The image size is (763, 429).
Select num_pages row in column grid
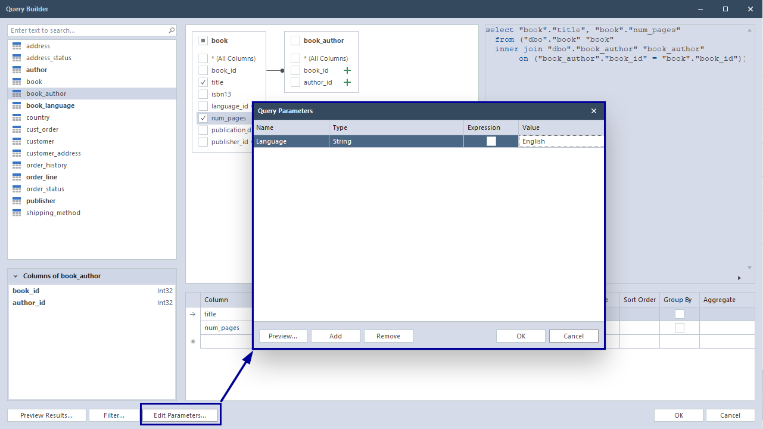226,328
